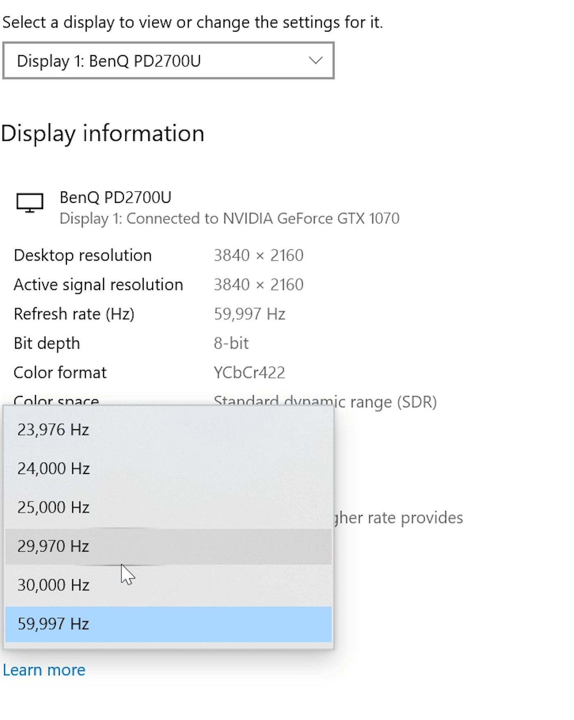Image resolution: width=574 pixels, height=720 pixels.
Task: Click the Desktop resolution label
Action: click(82, 255)
